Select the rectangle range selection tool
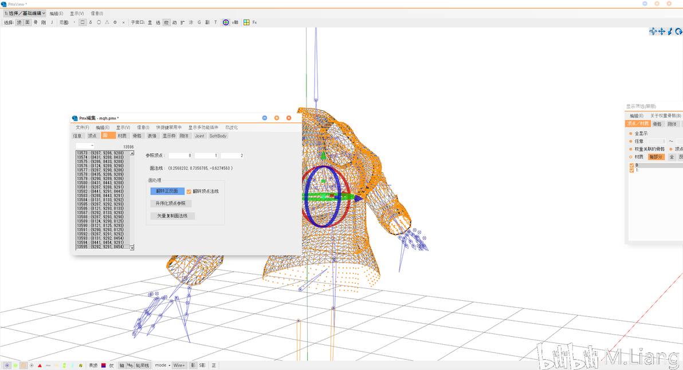 (x=83, y=22)
